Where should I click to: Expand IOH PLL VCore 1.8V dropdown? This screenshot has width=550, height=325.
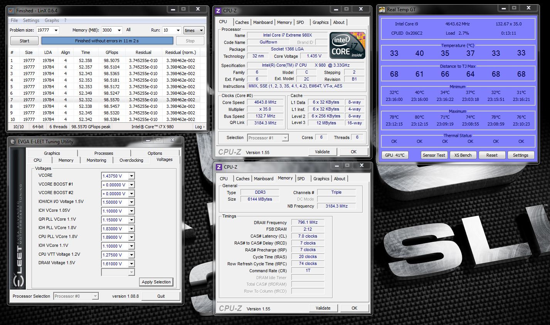(131, 229)
